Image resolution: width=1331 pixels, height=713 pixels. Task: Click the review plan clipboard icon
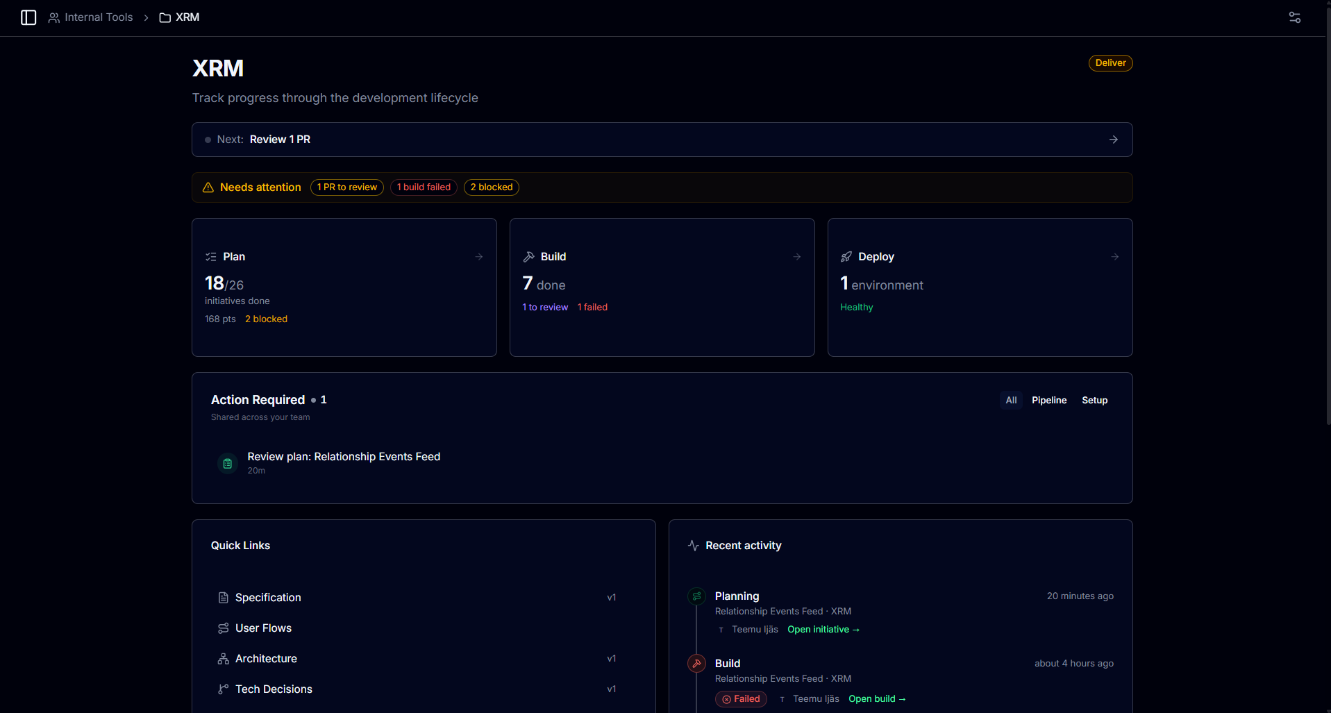228,463
